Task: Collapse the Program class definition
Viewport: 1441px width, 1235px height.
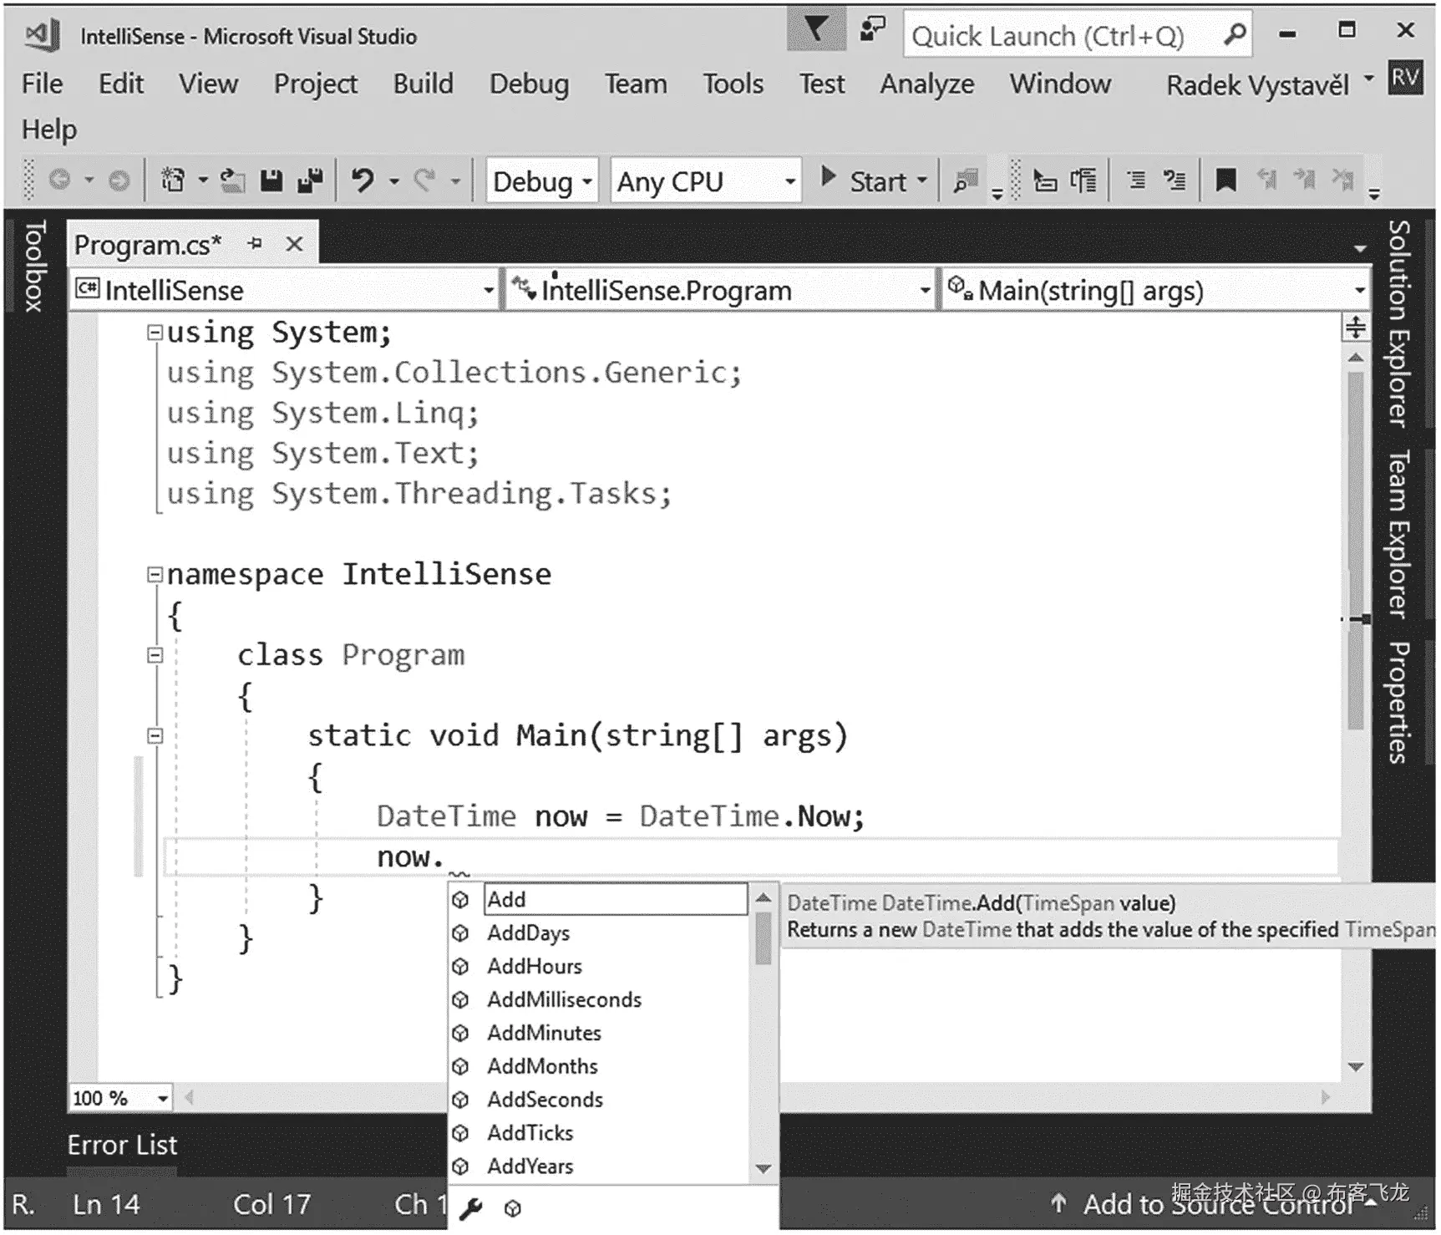Action: pos(155,655)
